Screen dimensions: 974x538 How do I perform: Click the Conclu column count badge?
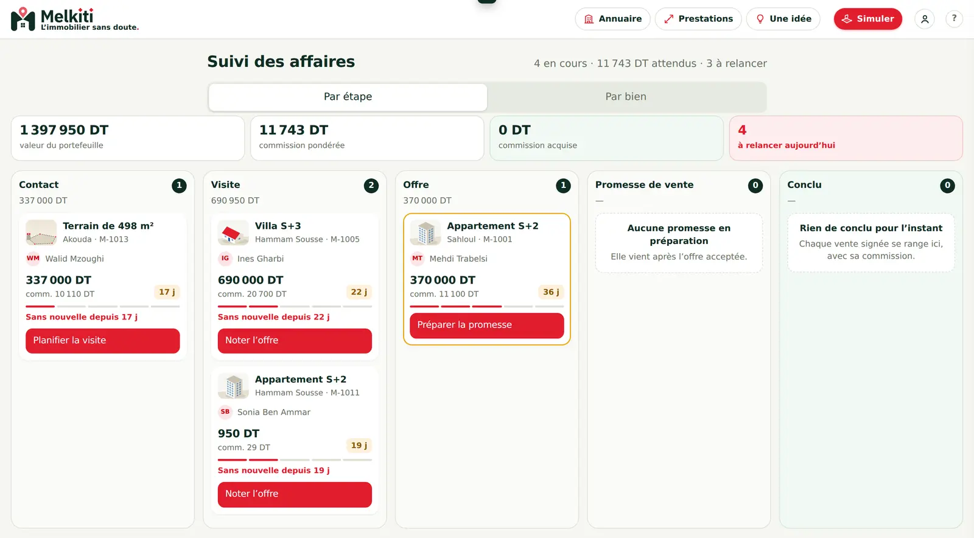point(947,186)
